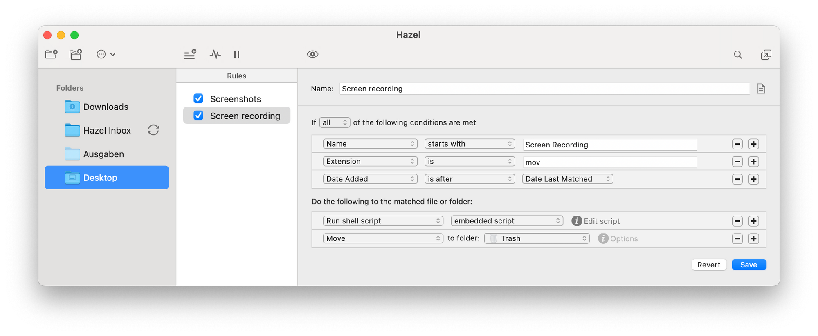Select the Downloads folder
The image size is (818, 336).
(107, 107)
